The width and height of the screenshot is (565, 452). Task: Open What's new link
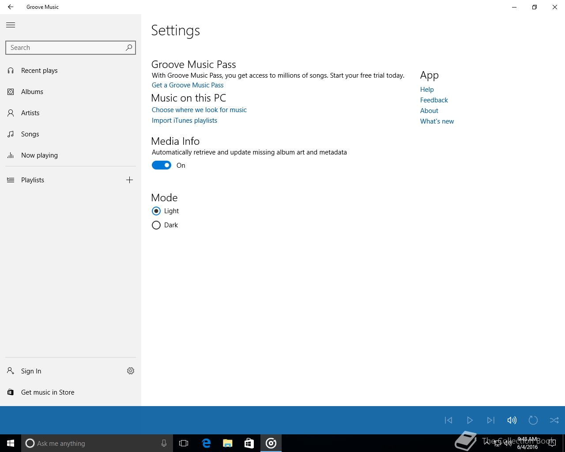[x=437, y=121]
